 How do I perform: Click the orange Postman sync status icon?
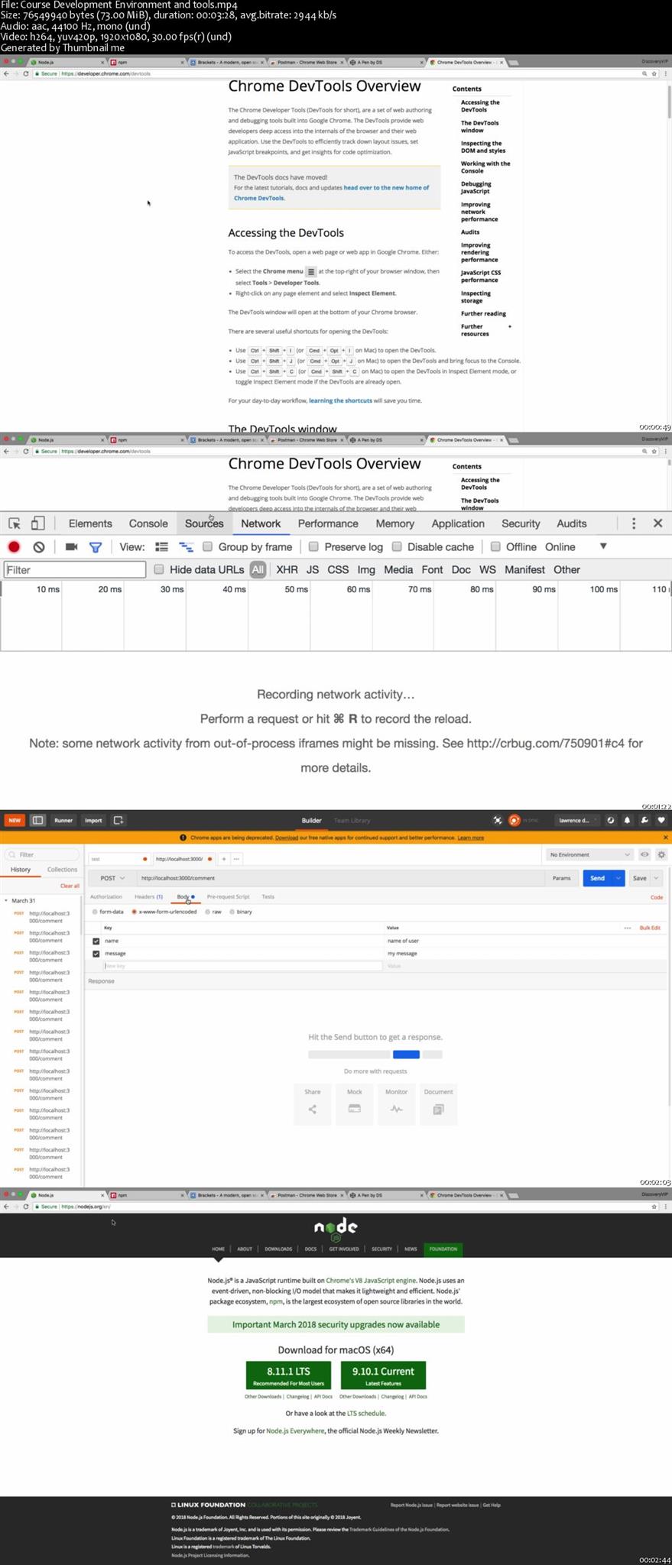point(515,820)
